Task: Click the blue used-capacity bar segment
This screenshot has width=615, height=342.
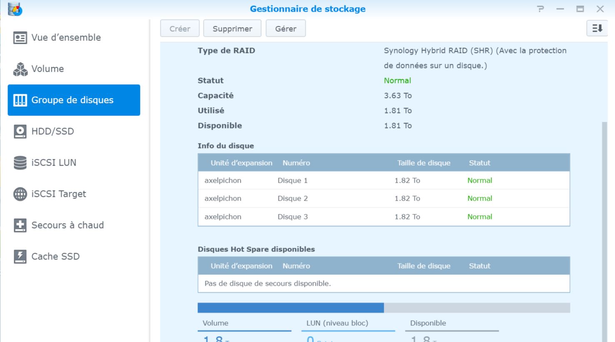Action: click(290, 308)
